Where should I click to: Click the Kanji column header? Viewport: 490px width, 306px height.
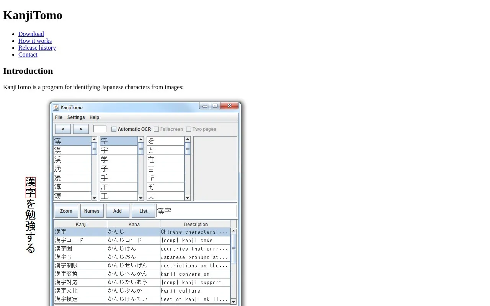(x=81, y=224)
